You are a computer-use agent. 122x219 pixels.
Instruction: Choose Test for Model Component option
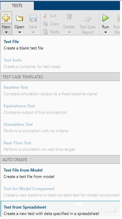(x=60, y=192)
